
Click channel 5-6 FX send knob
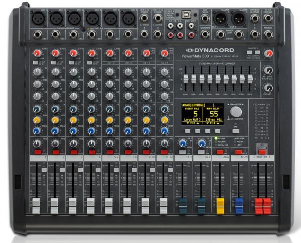109,109
